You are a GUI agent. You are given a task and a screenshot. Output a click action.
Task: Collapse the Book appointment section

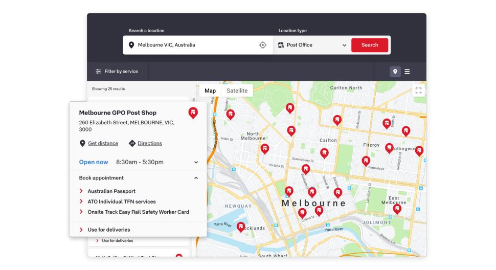196,178
